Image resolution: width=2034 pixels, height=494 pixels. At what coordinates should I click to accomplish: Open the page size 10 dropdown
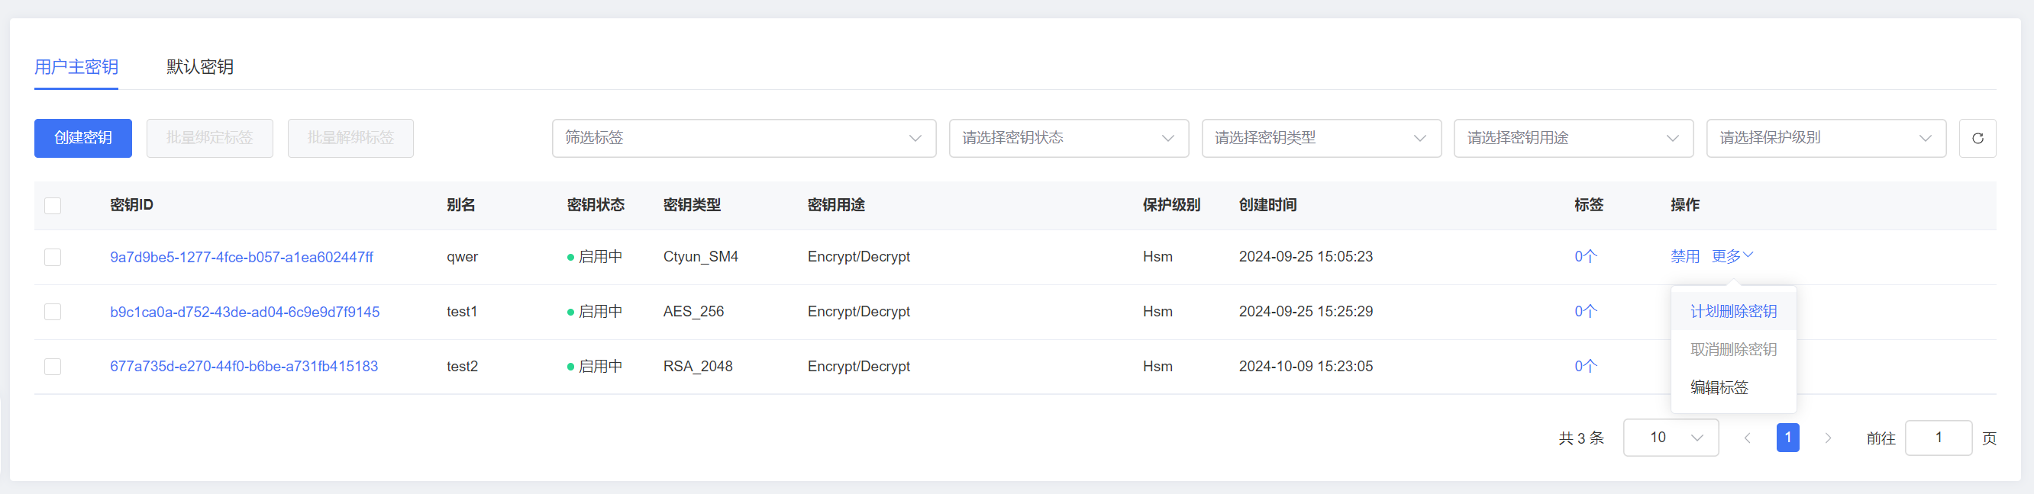[x=1671, y=438]
